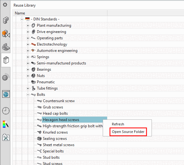Open the Constraint Navigator sidebar tab
The height and width of the screenshot is (165, 184).
(x=6, y=47)
